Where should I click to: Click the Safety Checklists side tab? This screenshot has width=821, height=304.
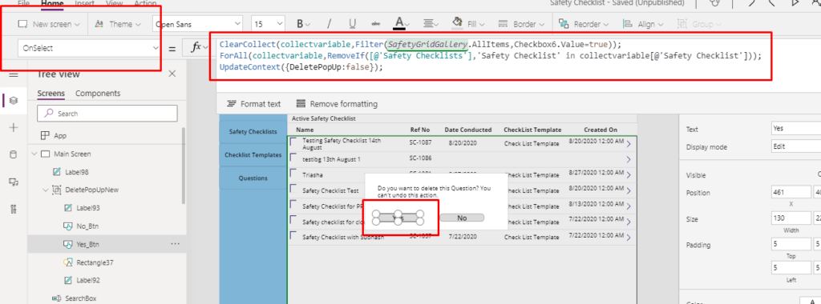[x=253, y=132]
